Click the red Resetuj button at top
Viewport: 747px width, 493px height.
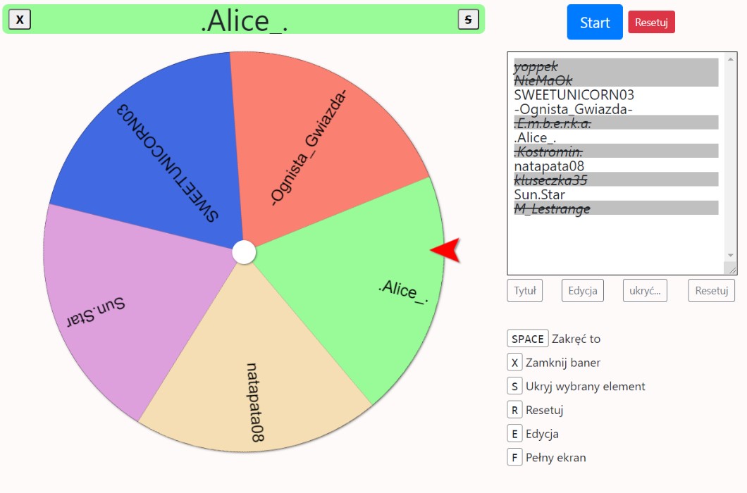pos(651,22)
